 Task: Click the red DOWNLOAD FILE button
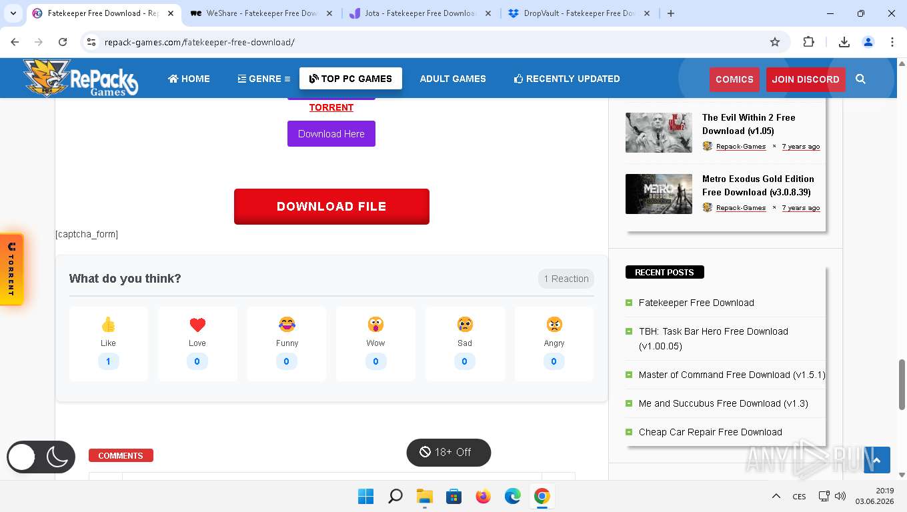coord(331,207)
